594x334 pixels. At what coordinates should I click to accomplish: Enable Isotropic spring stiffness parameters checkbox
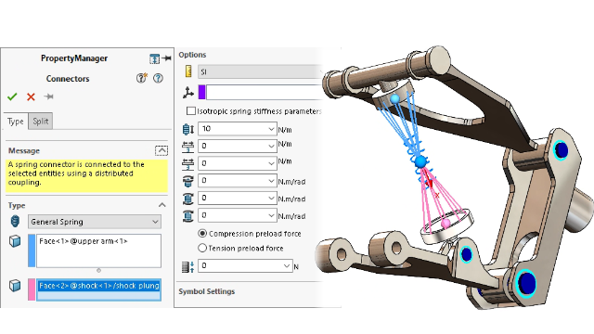191,111
